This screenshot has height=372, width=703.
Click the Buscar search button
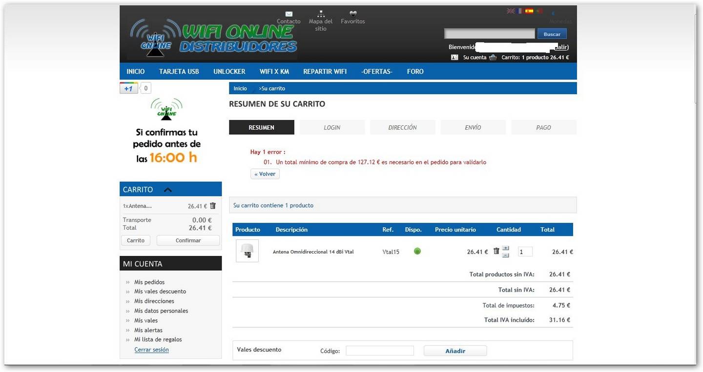(552, 34)
